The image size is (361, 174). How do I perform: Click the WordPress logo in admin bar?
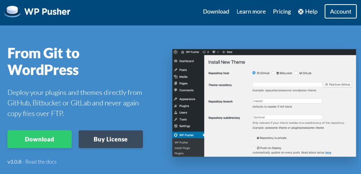click(176, 52)
